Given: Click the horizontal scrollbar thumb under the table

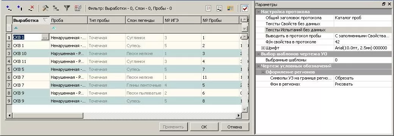Looking at the screenshot, I should click(x=47, y=116).
